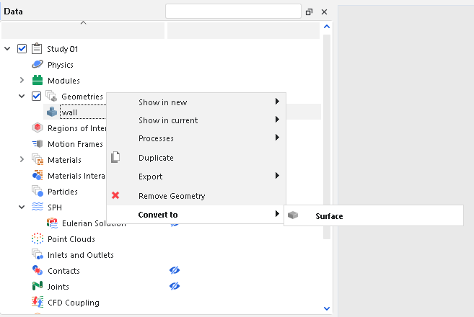Click the Point Clouds dotted circle icon
The image size is (474, 317).
(x=38, y=239)
